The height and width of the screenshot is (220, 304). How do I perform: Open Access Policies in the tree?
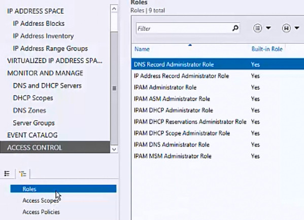point(41,212)
